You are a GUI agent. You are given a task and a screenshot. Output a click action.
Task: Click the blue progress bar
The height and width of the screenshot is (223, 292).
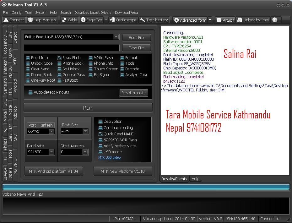146,187
